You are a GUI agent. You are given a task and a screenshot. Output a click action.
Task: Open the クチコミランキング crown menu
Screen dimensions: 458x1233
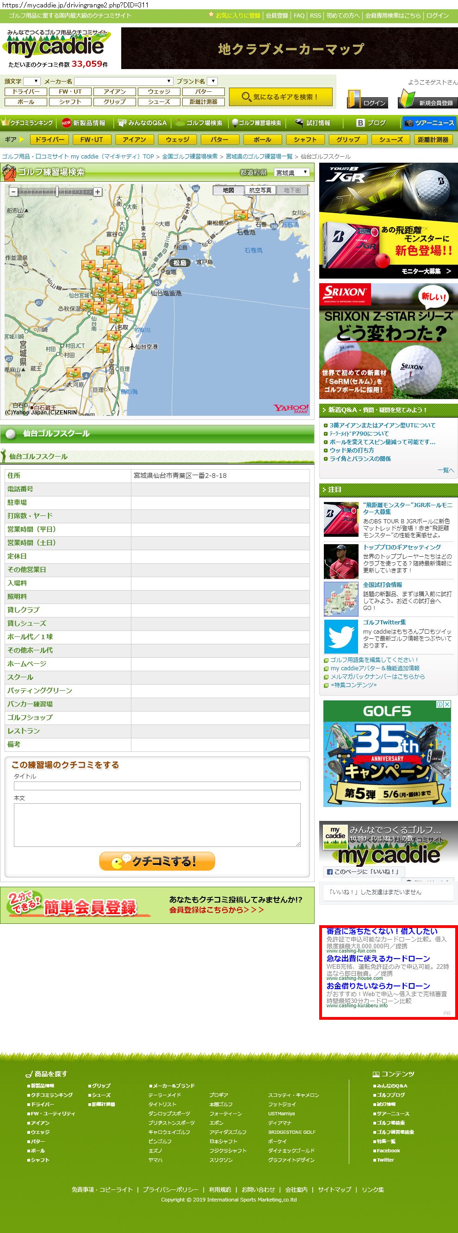(x=27, y=123)
